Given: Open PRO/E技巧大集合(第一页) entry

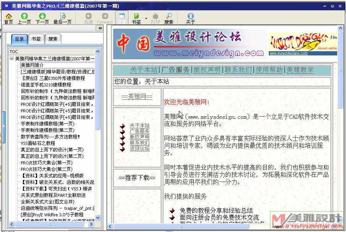Looking at the screenshot, I should click(x=47, y=162).
